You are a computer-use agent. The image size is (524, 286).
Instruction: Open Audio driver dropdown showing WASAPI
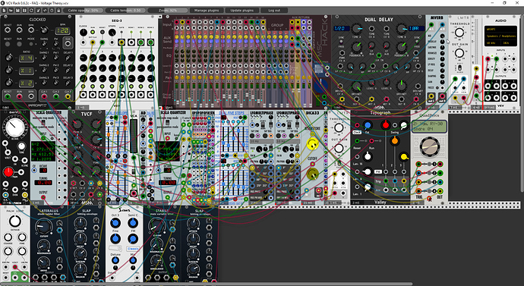pyautogui.click(x=500, y=29)
